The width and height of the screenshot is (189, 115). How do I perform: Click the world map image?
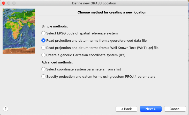[19, 31]
